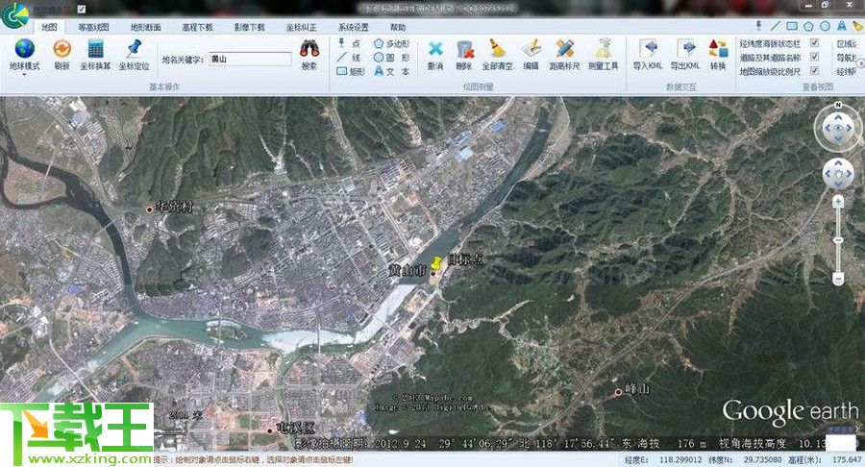Click quick-access text 'A' icon in the top-right strip

click(842, 26)
